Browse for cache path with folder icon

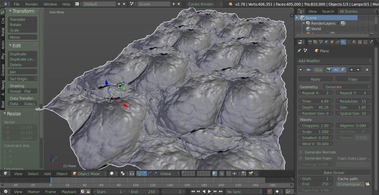(368, 184)
